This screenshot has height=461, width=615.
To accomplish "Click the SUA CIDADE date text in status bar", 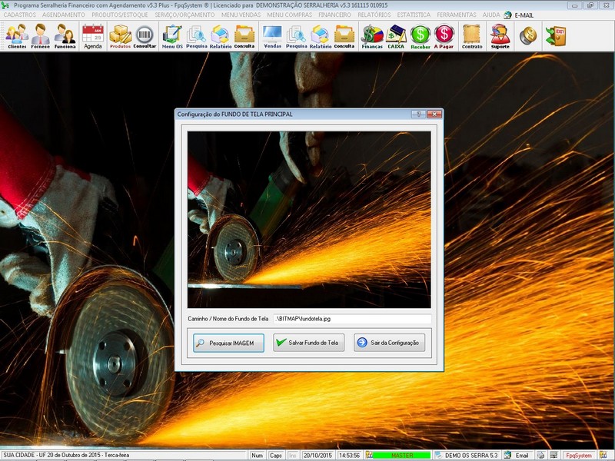I will click(66, 455).
